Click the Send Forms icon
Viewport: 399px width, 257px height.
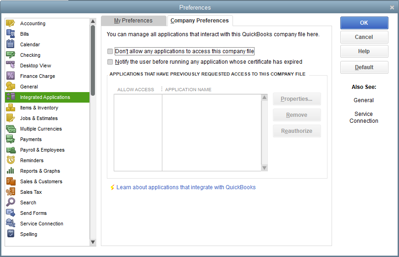pos(11,213)
